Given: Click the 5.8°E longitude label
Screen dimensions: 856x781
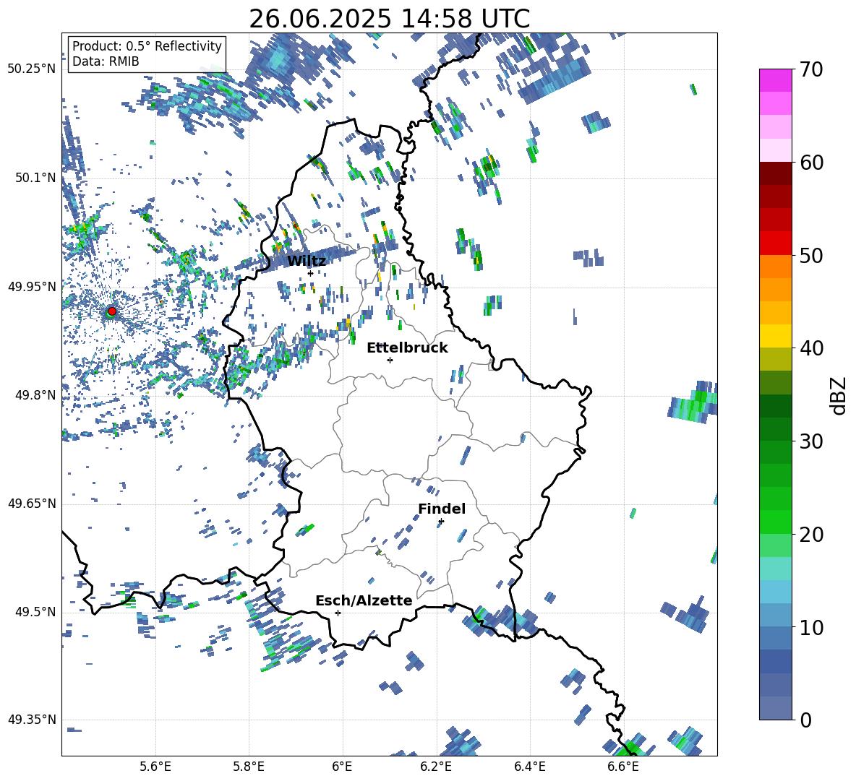Looking at the screenshot, I should [249, 767].
